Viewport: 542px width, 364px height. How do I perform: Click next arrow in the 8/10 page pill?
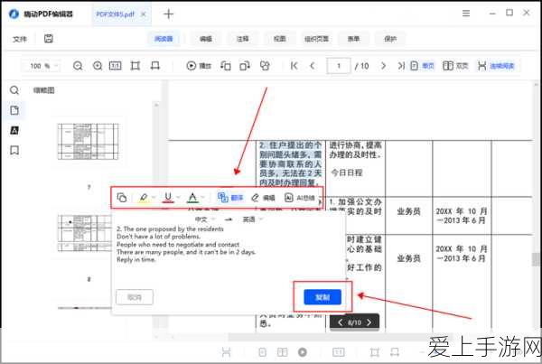coord(369,322)
